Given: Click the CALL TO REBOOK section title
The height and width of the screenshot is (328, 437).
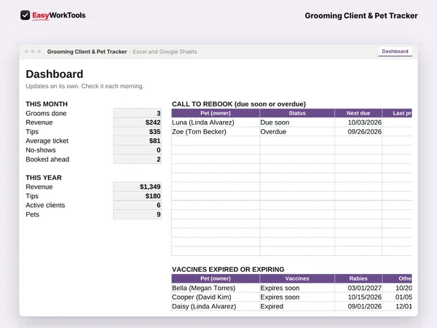Looking at the screenshot, I should click(239, 104).
